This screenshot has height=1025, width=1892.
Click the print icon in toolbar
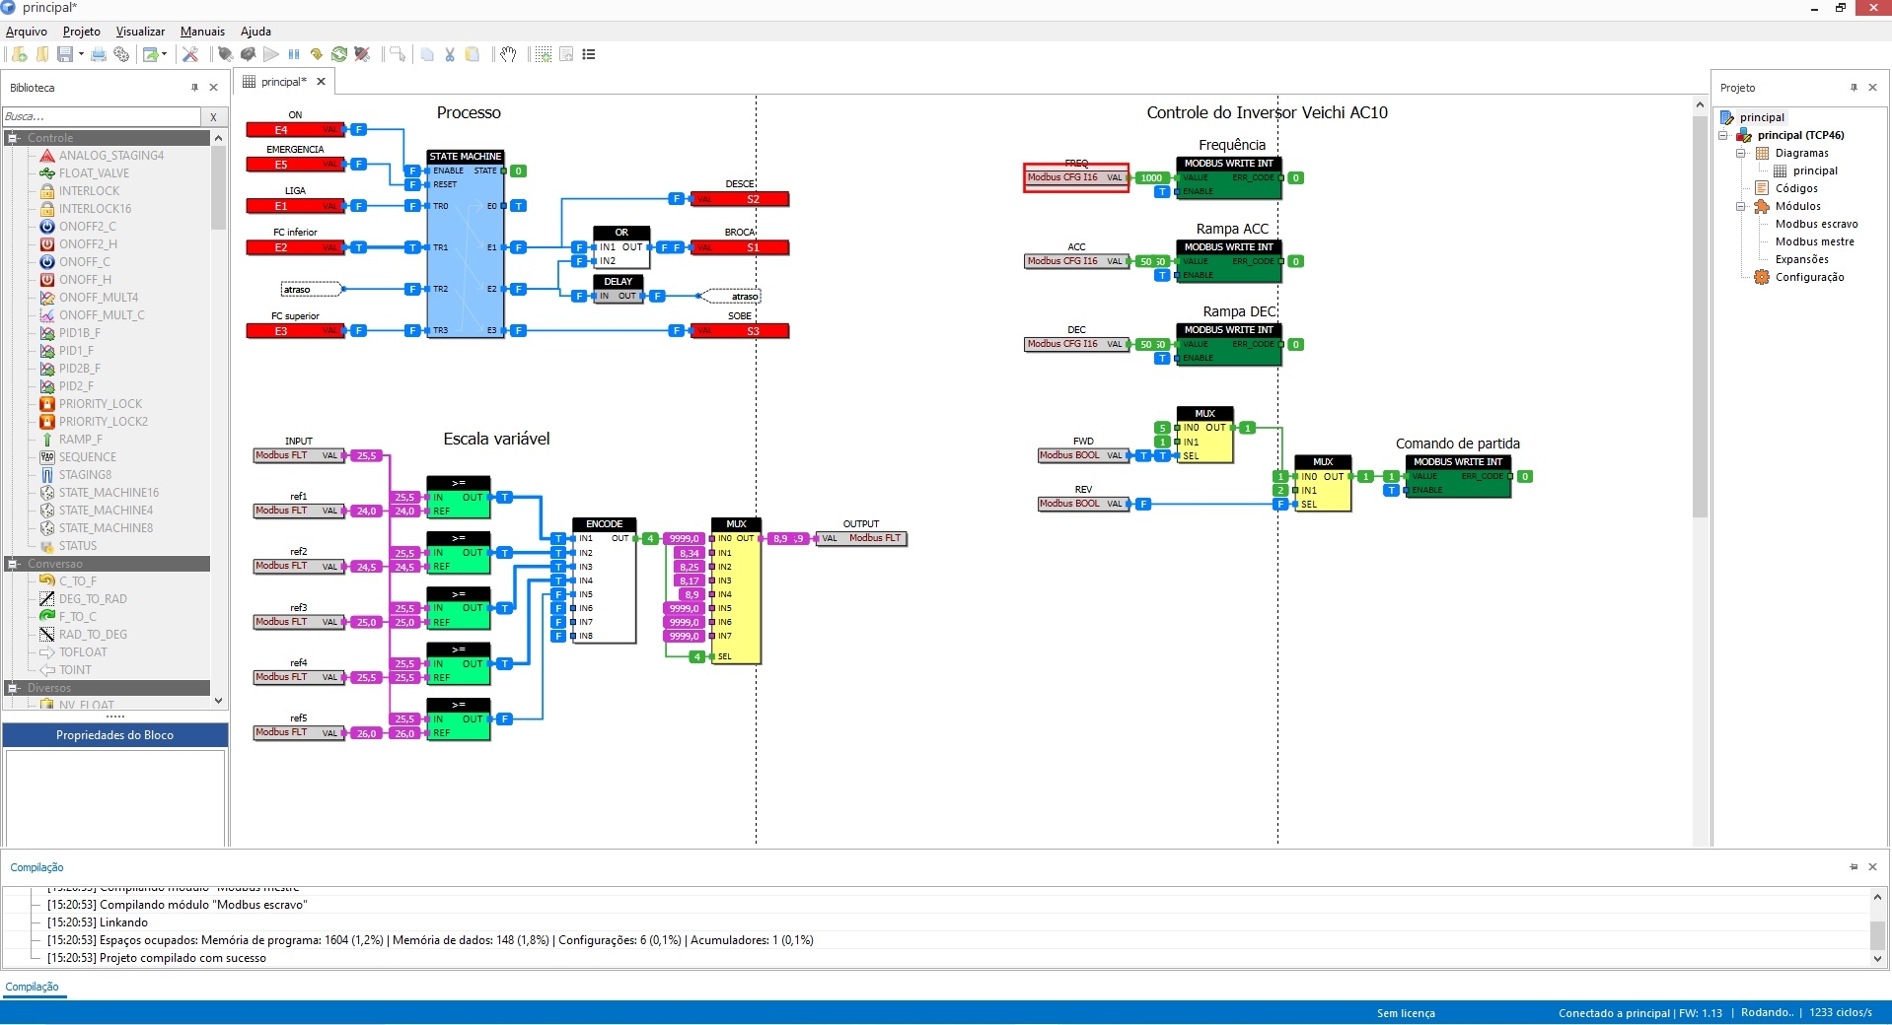[99, 54]
